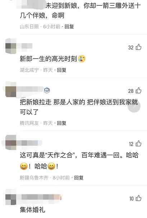The height and width of the screenshot is (218, 147).
Task: Open the comment text 把新娘拉走 那是人家的
Action: pos(52,102)
